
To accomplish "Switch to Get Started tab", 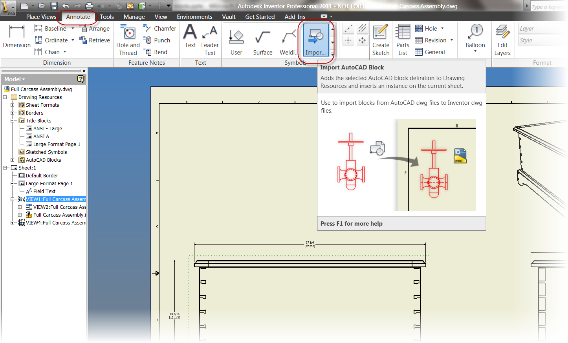I will tap(260, 16).
